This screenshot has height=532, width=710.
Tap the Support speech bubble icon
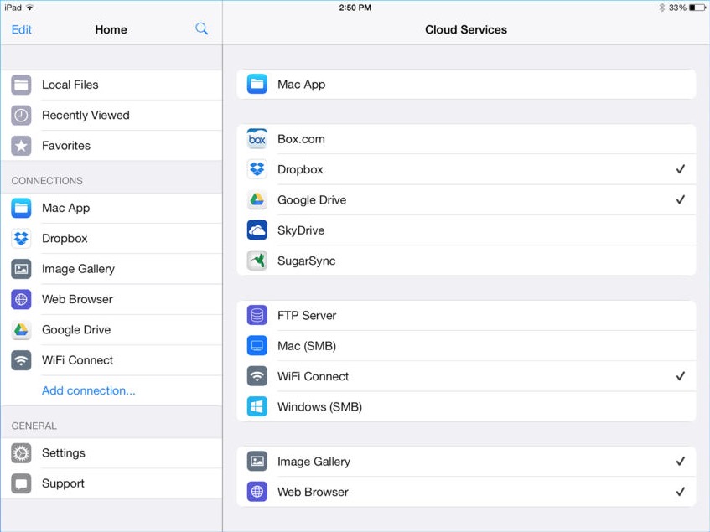click(x=21, y=483)
